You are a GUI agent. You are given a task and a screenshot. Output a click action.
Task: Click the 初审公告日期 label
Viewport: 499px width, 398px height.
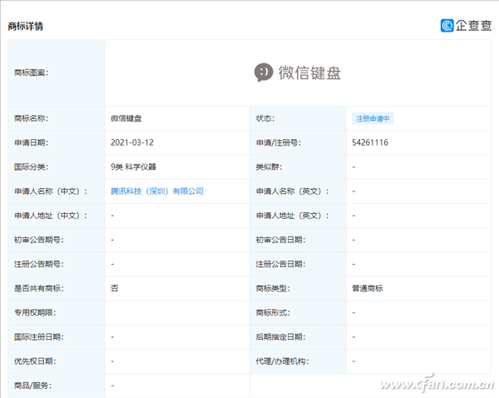(281, 240)
